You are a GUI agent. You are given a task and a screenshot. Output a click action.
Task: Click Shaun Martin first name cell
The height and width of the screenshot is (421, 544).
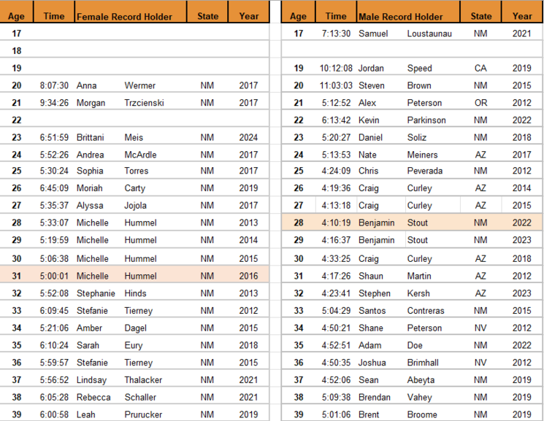(371, 276)
